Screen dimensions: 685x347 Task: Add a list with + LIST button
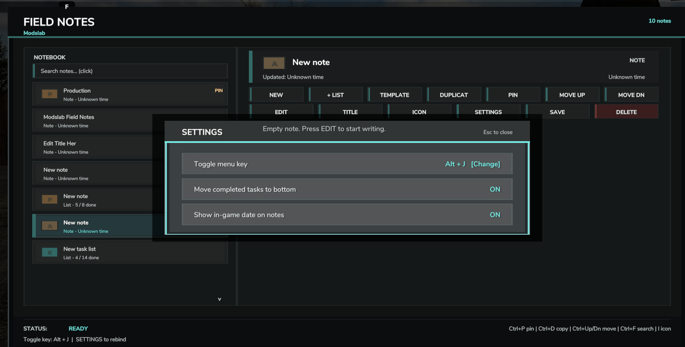pyautogui.click(x=335, y=95)
